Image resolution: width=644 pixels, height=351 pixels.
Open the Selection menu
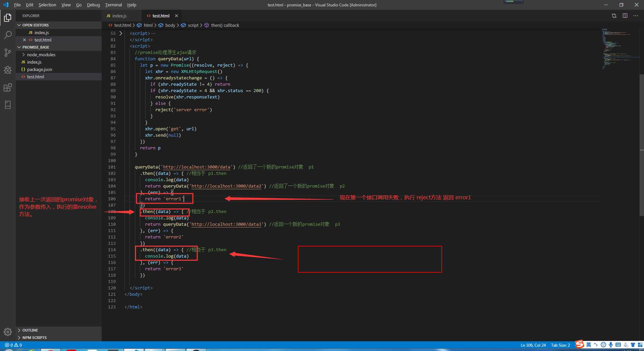click(x=47, y=5)
